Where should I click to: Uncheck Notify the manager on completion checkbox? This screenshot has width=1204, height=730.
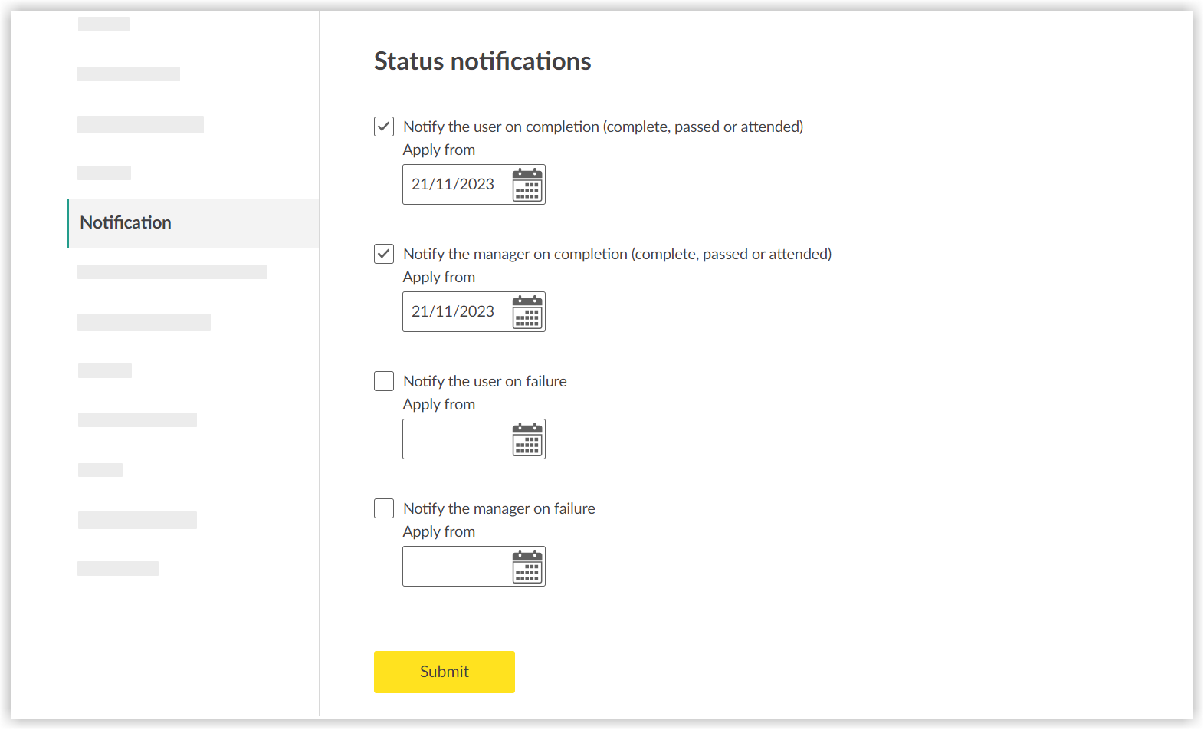tap(384, 254)
